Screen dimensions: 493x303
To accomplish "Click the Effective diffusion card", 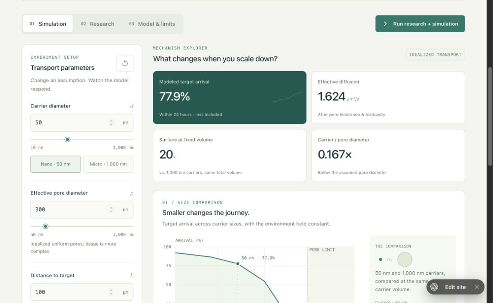I will point(388,98).
